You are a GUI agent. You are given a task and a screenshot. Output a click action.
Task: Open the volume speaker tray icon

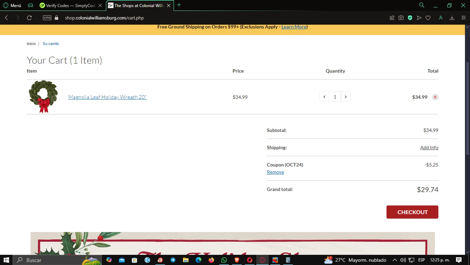click(403, 260)
